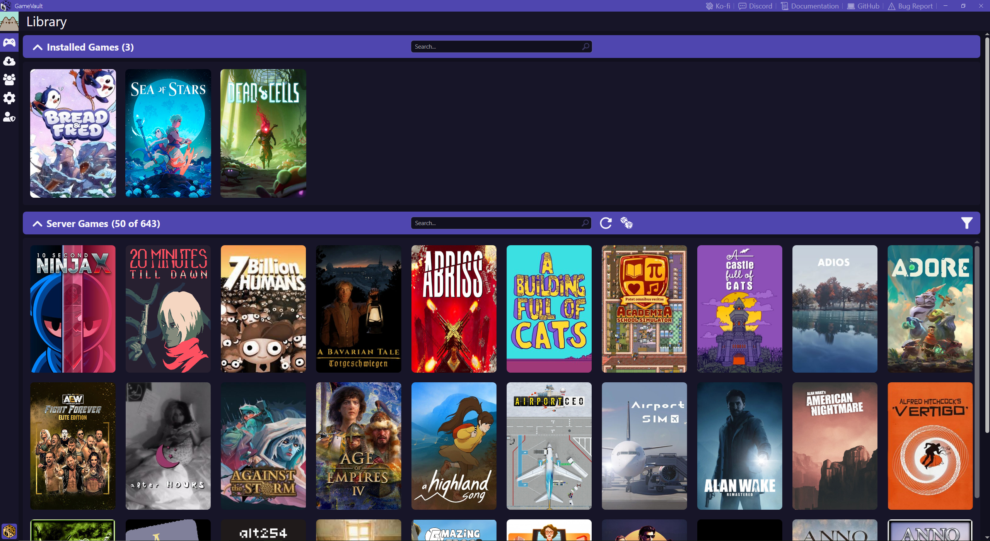Open the filter funnel icon
Image resolution: width=990 pixels, height=541 pixels.
pyautogui.click(x=966, y=223)
